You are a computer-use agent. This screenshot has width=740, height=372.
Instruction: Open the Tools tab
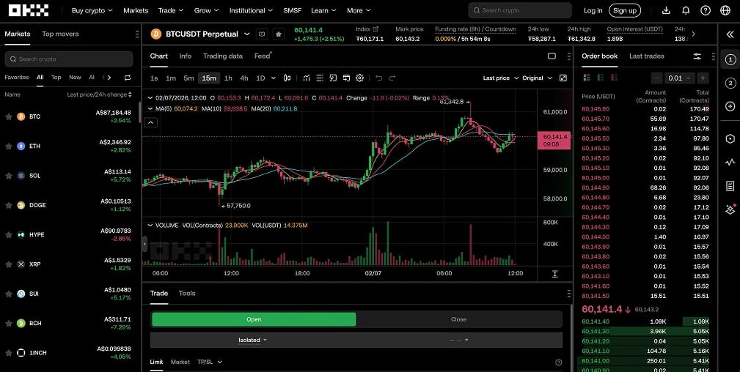click(187, 293)
